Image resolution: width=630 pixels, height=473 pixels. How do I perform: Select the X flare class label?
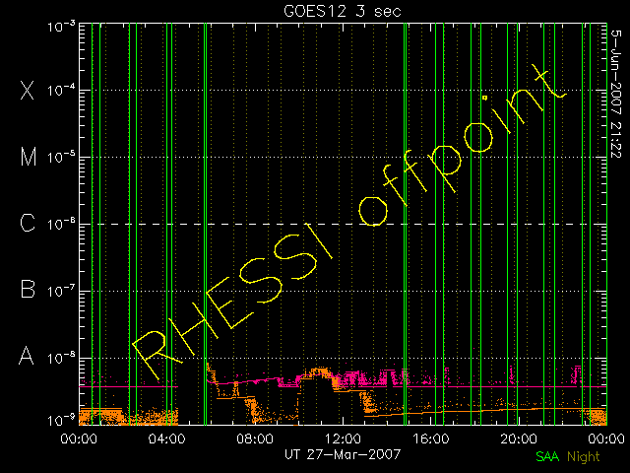coord(28,90)
